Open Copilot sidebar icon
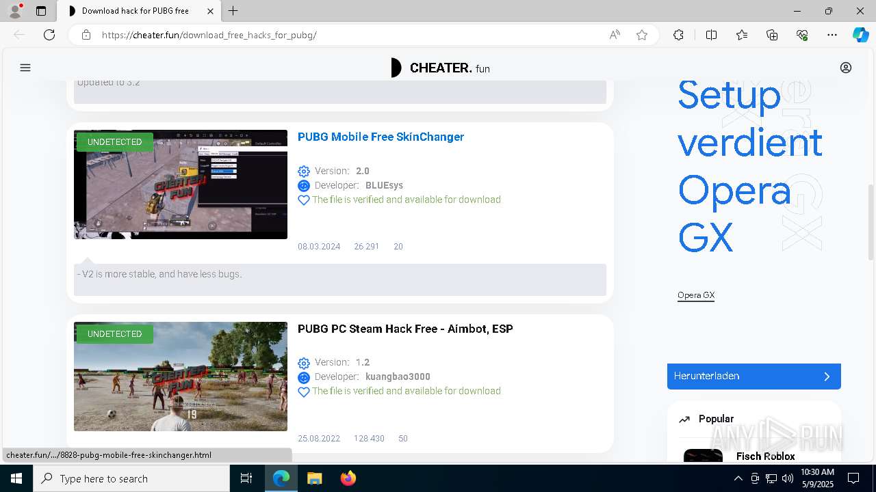Screen dimensions: 876x492 860,35
